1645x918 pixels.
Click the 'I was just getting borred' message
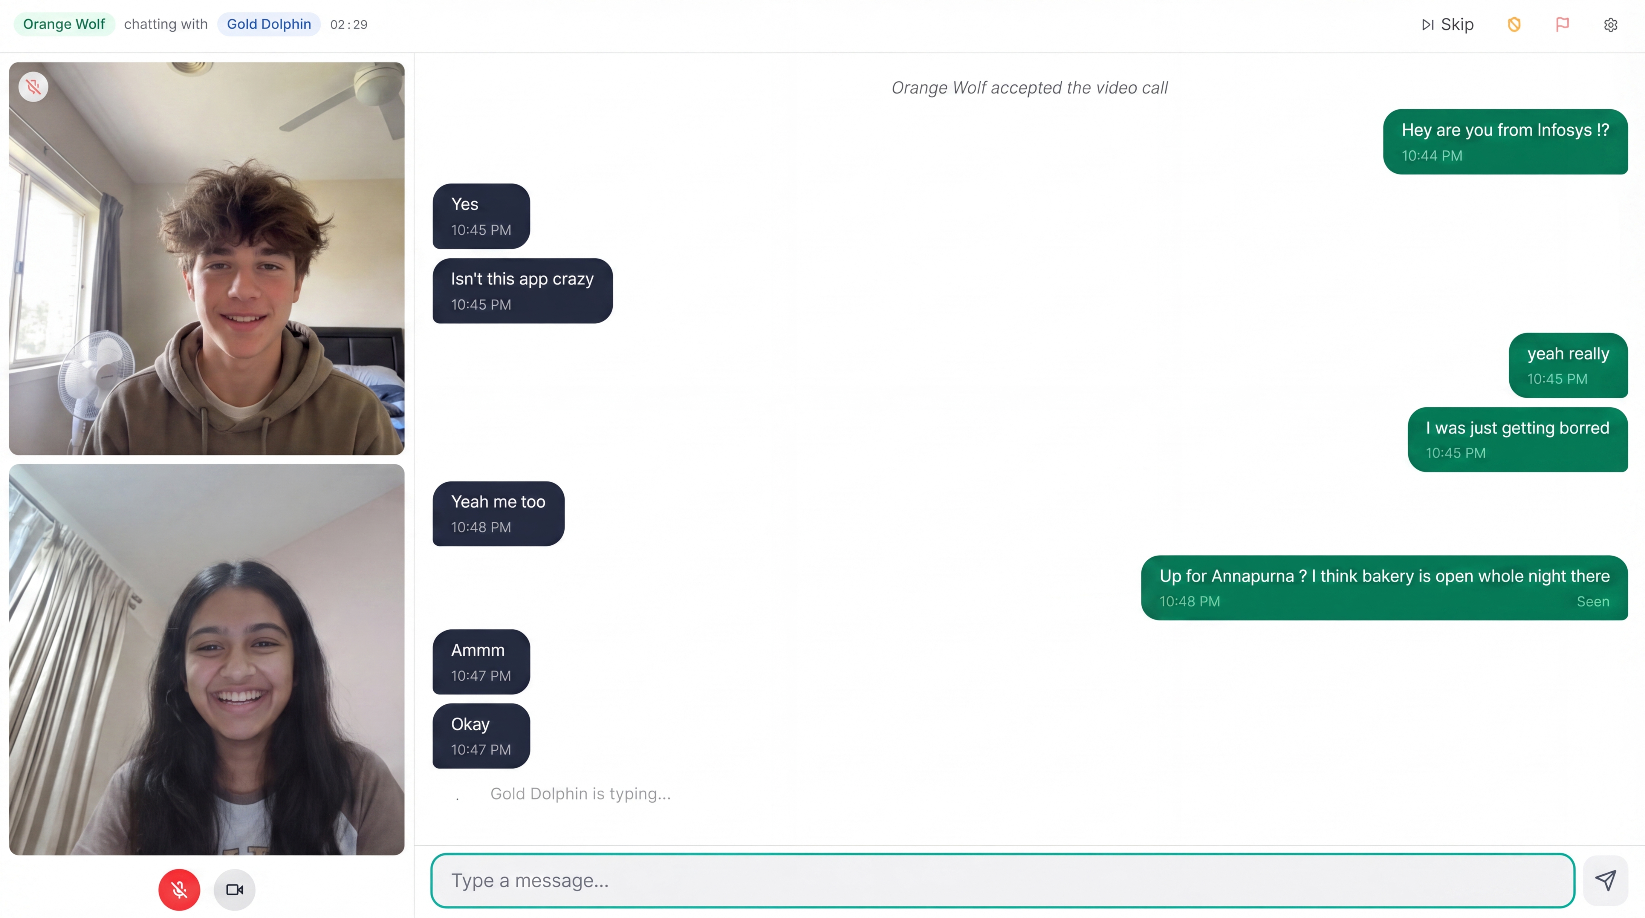(1517, 439)
